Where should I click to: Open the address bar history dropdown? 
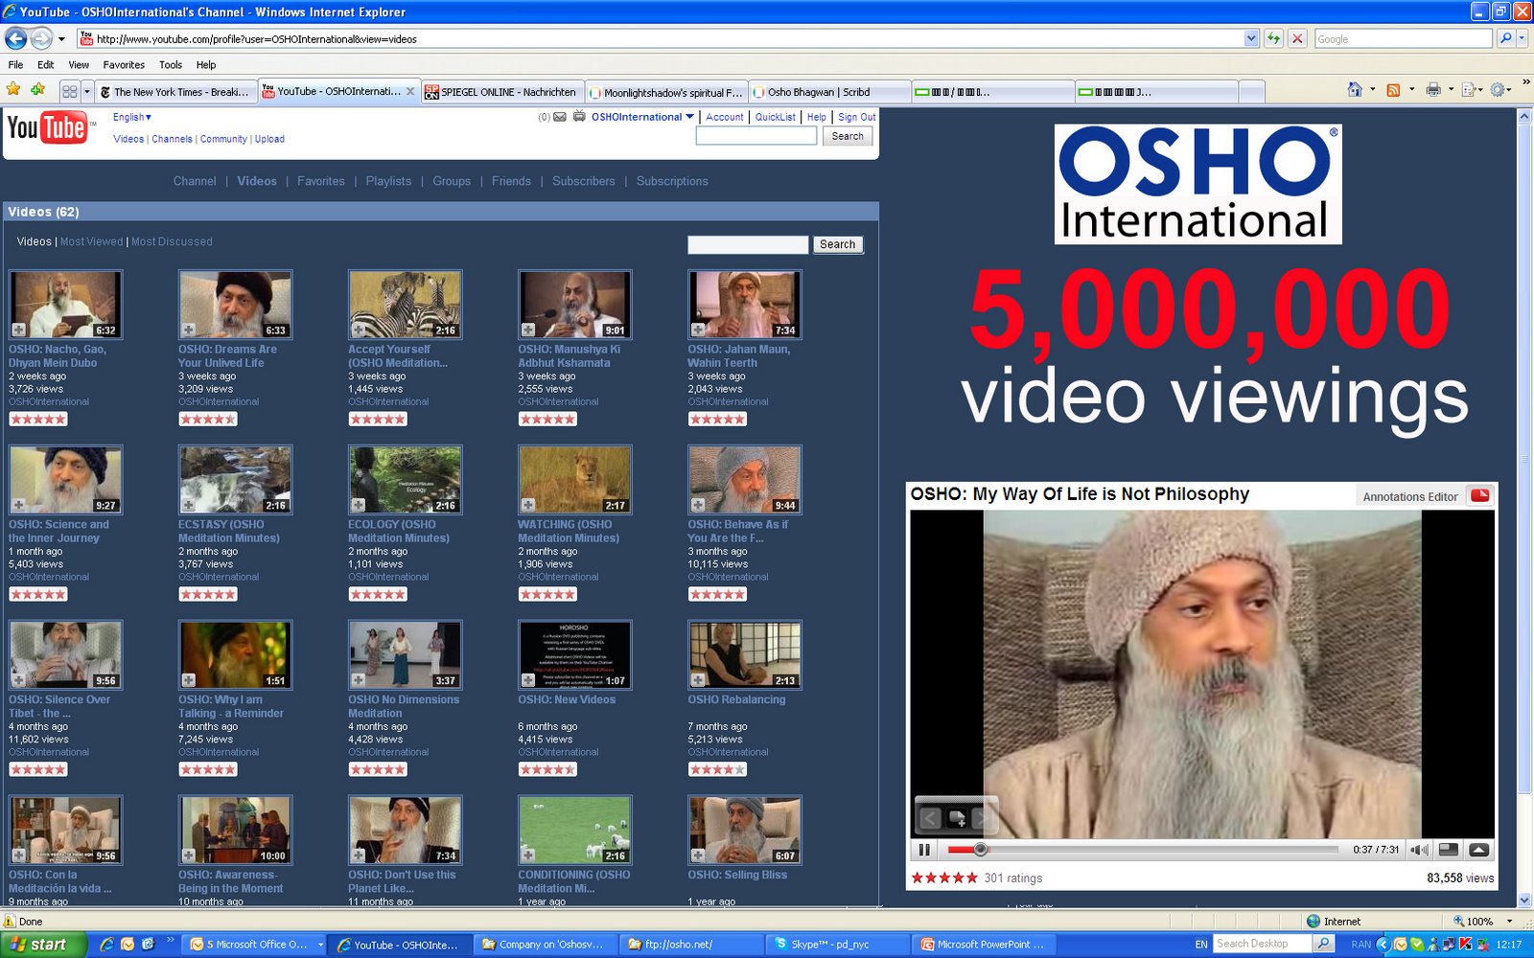point(1250,38)
